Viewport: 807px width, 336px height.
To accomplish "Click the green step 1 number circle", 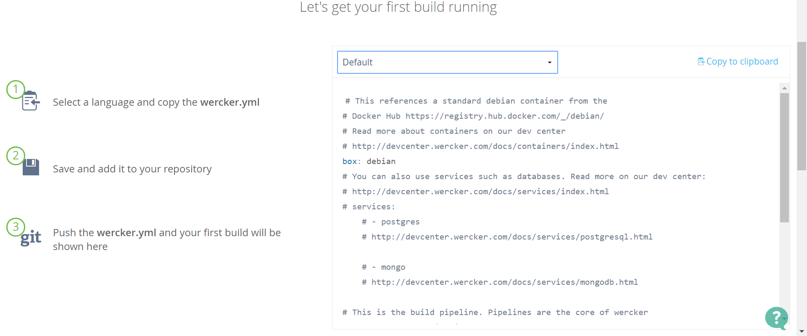I will (x=16, y=89).
